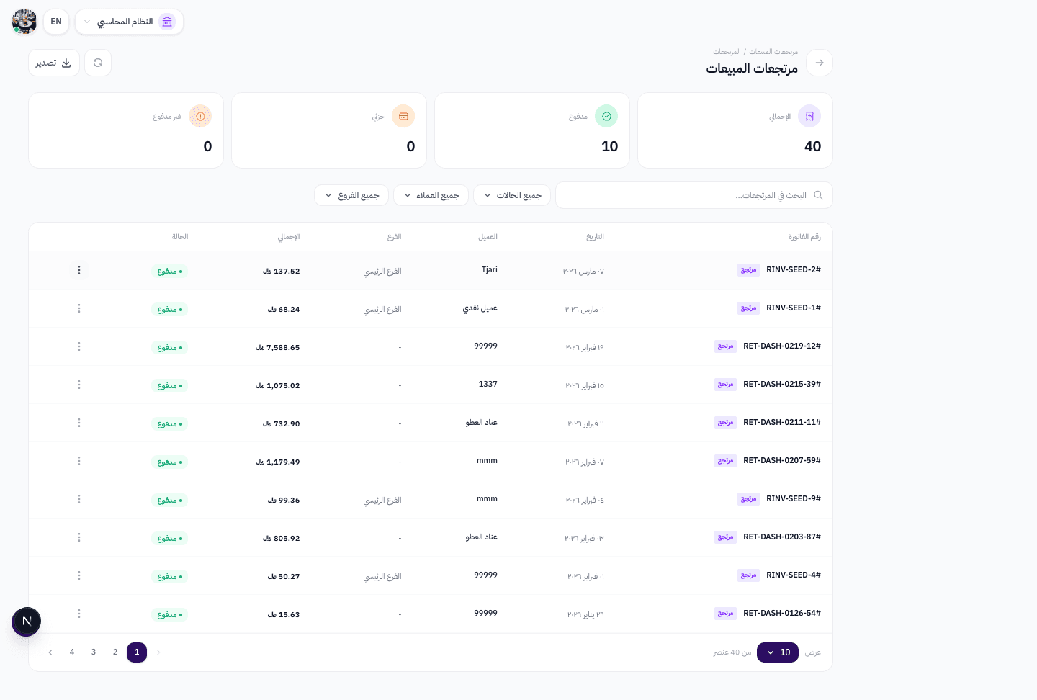Open the جميع الفروع branches filter
The height and width of the screenshot is (700, 1037).
(351, 195)
